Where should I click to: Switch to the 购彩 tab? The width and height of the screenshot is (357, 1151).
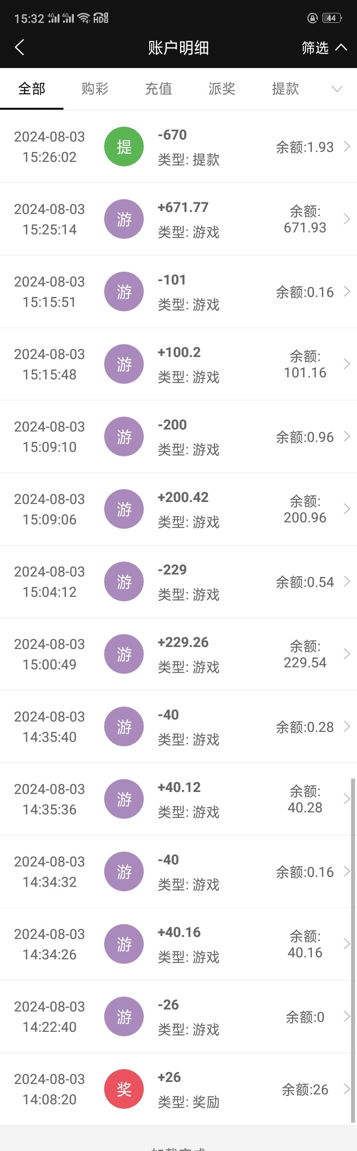pyautogui.click(x=95, y=89)
